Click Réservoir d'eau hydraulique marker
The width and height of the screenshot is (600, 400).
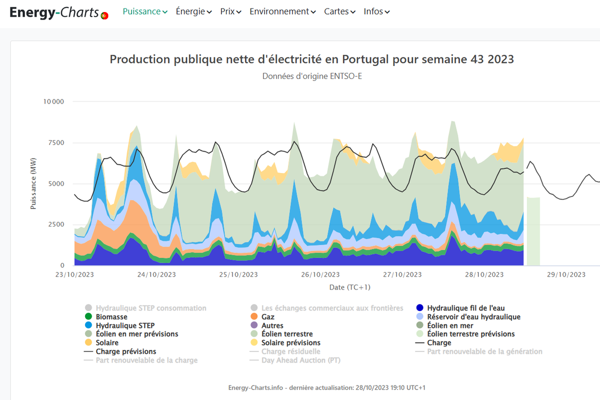[x=420, y=316]
